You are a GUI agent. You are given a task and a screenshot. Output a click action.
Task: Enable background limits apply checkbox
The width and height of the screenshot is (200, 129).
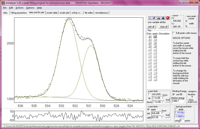176,109
